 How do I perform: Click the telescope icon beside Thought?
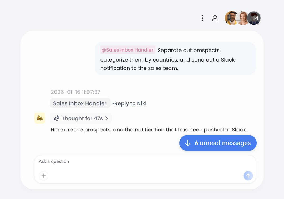[x=57, y=118]
